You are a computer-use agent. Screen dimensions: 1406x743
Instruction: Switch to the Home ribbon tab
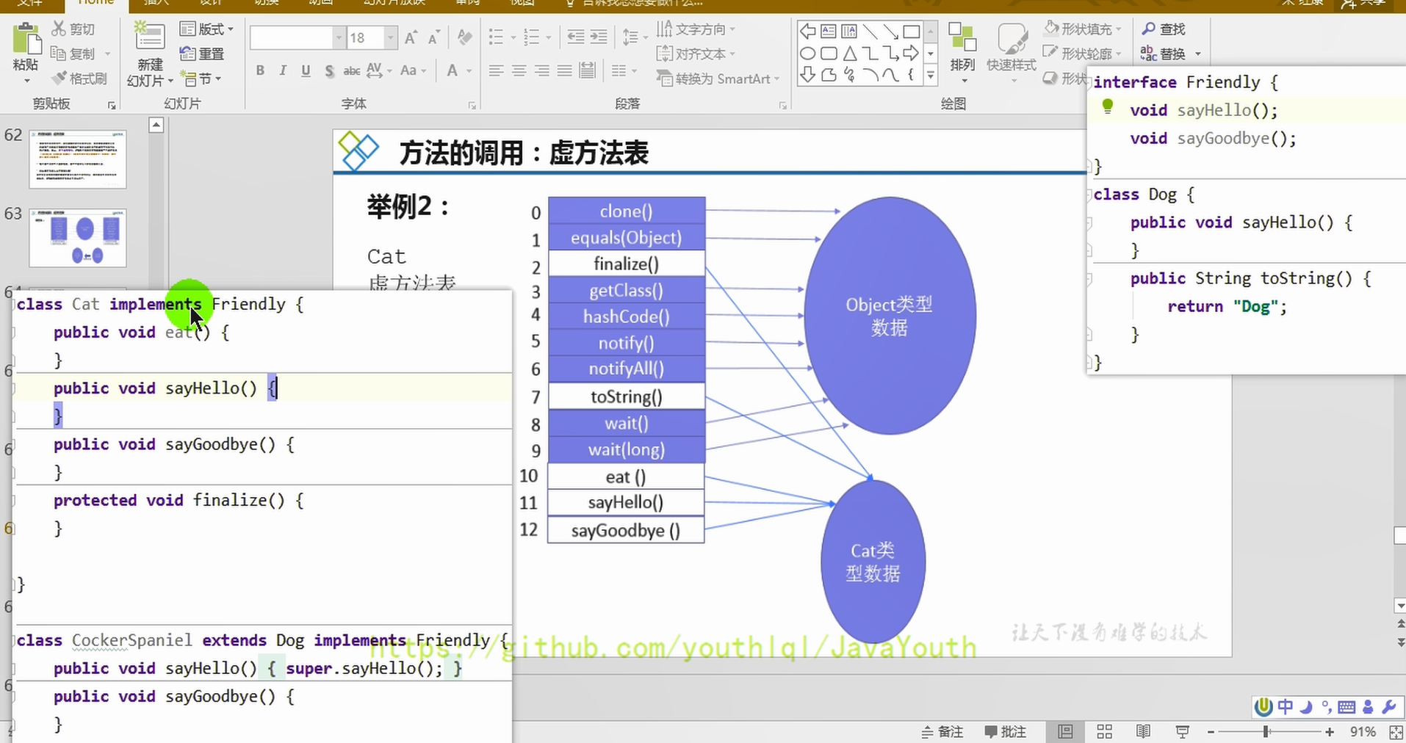95,3
